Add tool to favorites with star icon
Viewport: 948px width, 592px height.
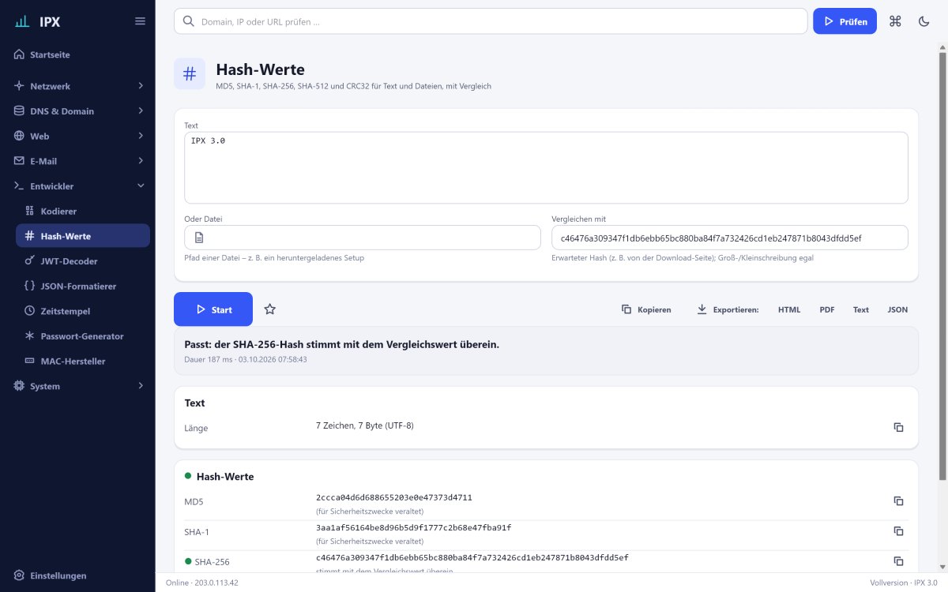pos(269,309)
